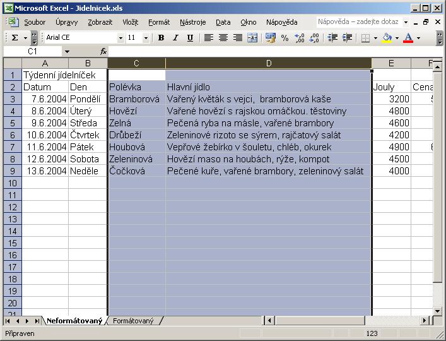Apply Currency style icon

point(270,37)
